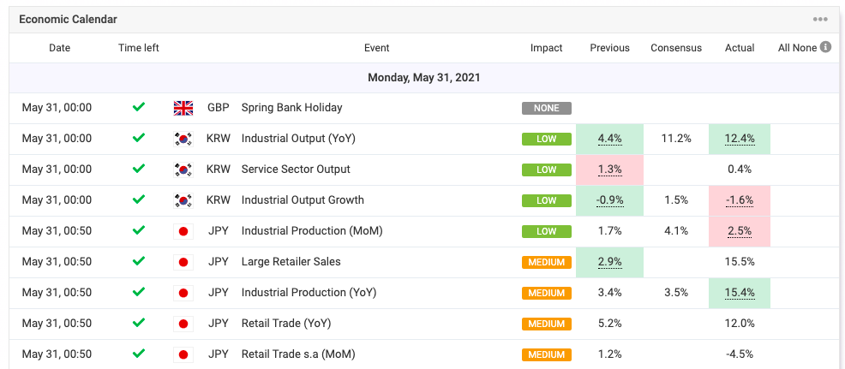Viewport: 845px width, 369px height.
Task: Click the green checkmark for Retail Trade (YoY)
Action: (139, 323)
